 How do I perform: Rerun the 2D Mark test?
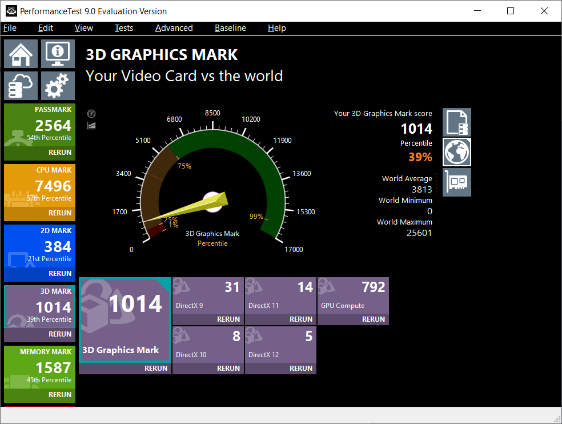[60, 274]
